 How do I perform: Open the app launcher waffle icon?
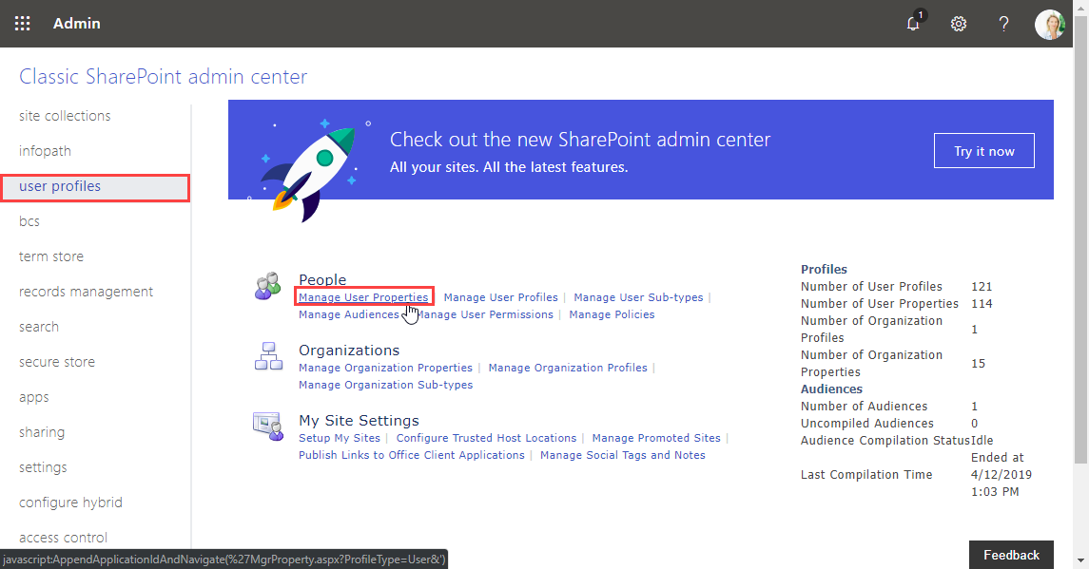tap(22, 24)
